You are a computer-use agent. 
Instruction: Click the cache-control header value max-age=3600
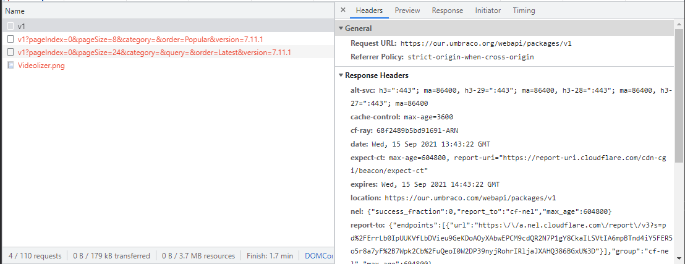(x=427, y=117)
